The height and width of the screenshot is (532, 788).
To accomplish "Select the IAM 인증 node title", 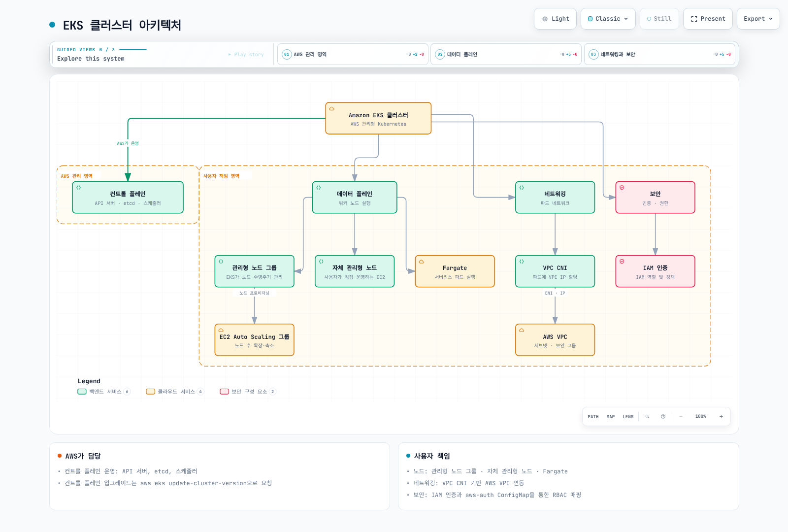I will (x=655, y=268).
